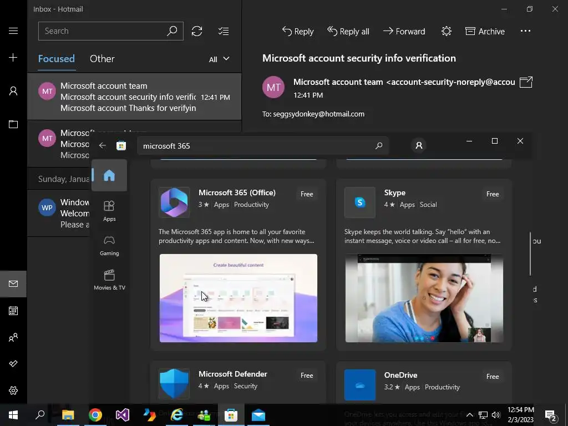Launch Google Chrome from taskbar

click(x=95, y=415)
